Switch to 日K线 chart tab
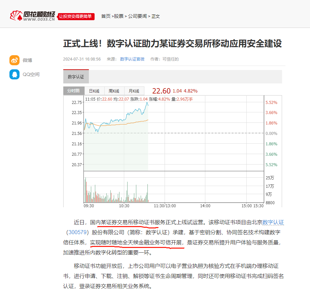This screenshot has height=290, width=310. [x=94, y=91]
